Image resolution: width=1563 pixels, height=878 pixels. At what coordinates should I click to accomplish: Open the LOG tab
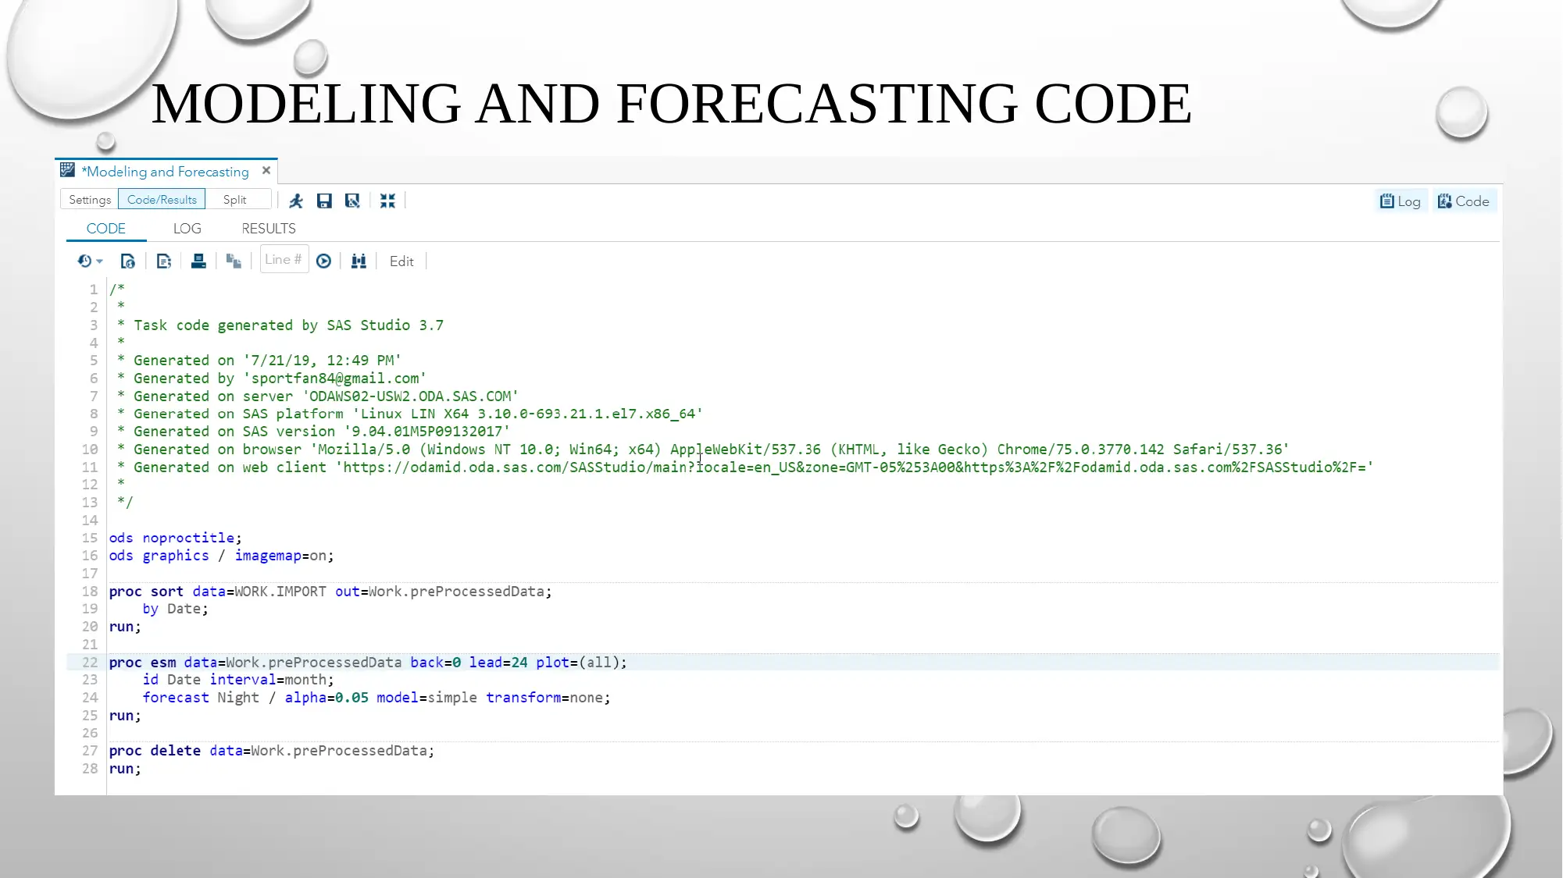[187, 229]
